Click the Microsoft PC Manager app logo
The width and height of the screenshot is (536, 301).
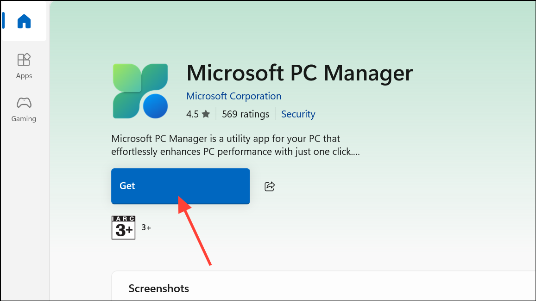pyautogui.click(x=140, y=91)
